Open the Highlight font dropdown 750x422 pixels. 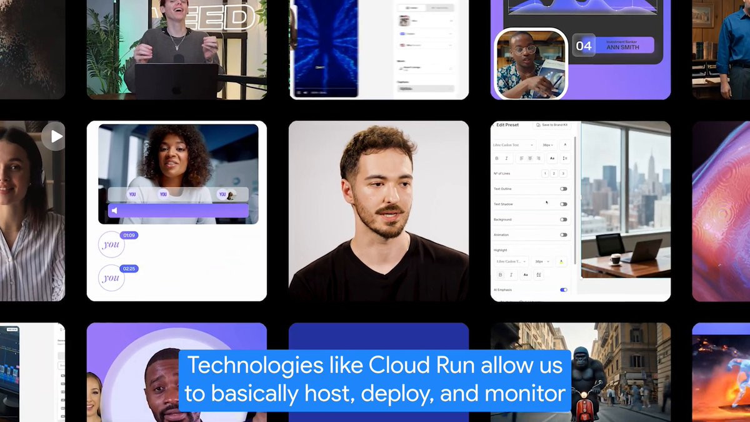[511, 261]
